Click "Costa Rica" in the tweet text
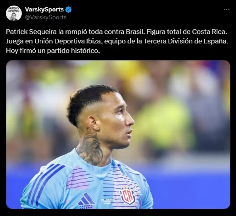The image size is (236, 216). tap(209, 32)
